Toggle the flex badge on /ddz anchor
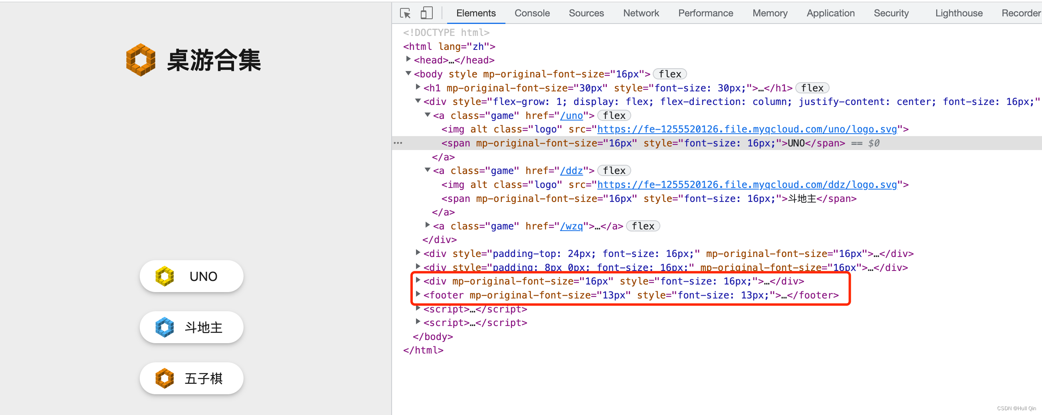This screenshot has width=1042, height=415. click(x=614, y=171)
